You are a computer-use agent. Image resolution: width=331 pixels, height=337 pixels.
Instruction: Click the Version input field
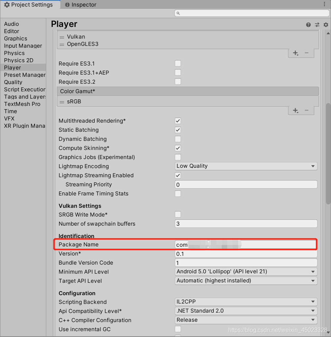[246, 254]
